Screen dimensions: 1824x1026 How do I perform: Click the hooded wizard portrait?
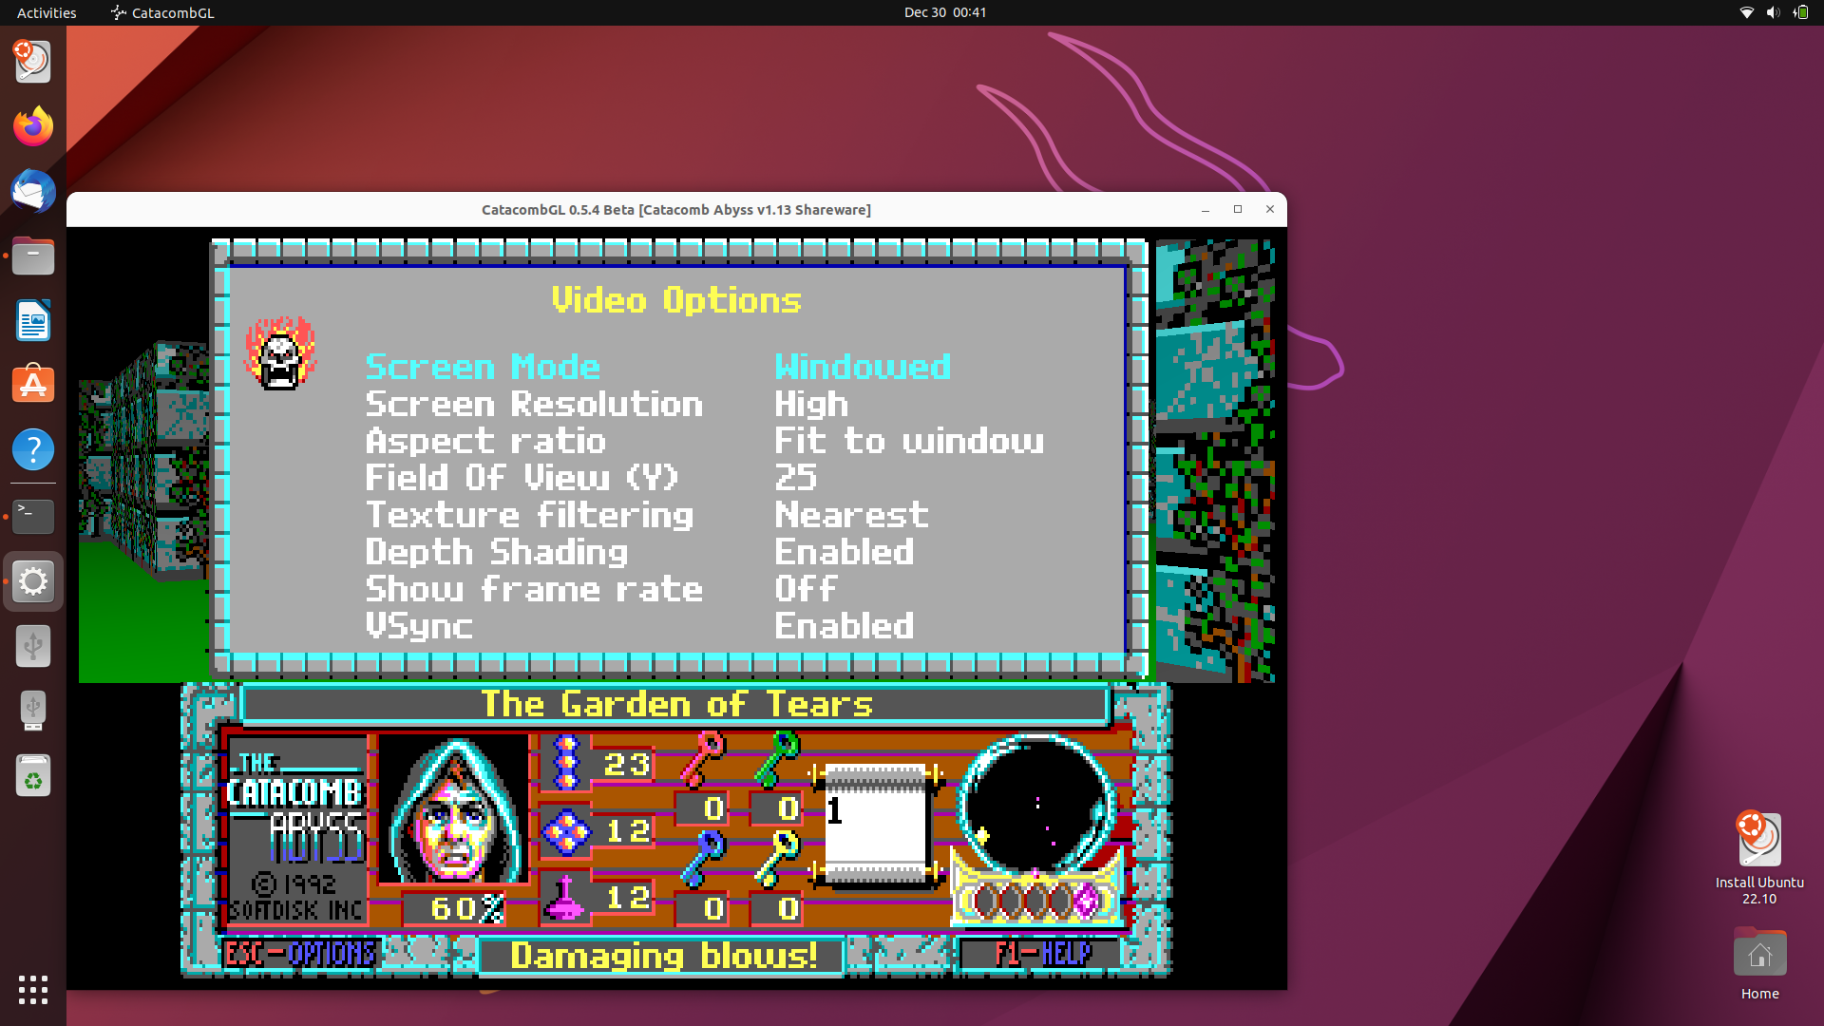tap(454, 810)
